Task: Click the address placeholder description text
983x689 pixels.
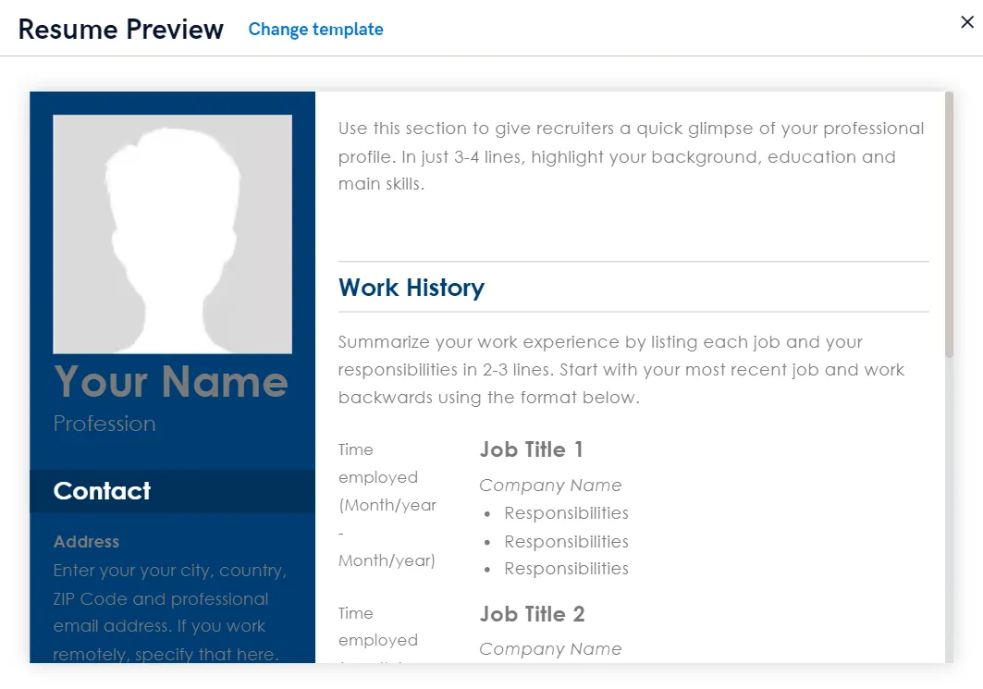Action: coord(170,612)
